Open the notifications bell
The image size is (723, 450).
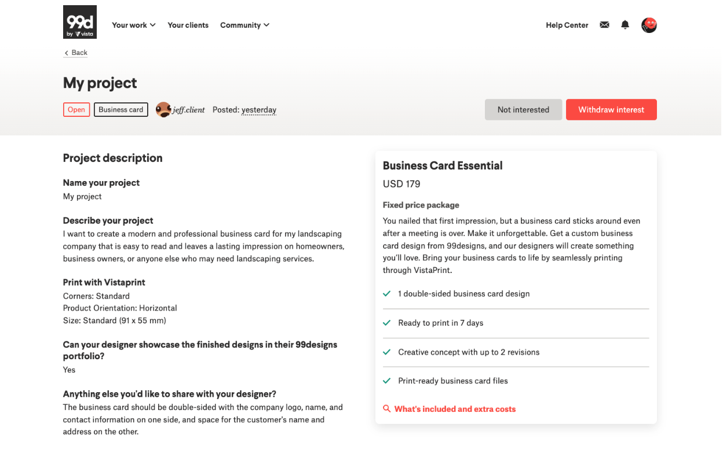coord(625,25)
